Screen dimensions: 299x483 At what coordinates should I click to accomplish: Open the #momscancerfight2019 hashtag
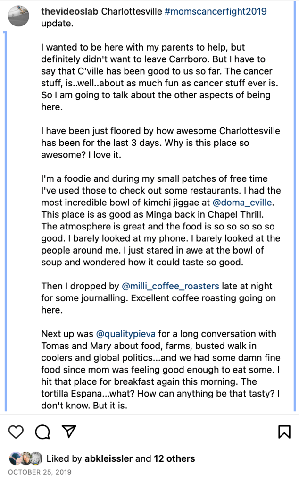pos(216,11)
